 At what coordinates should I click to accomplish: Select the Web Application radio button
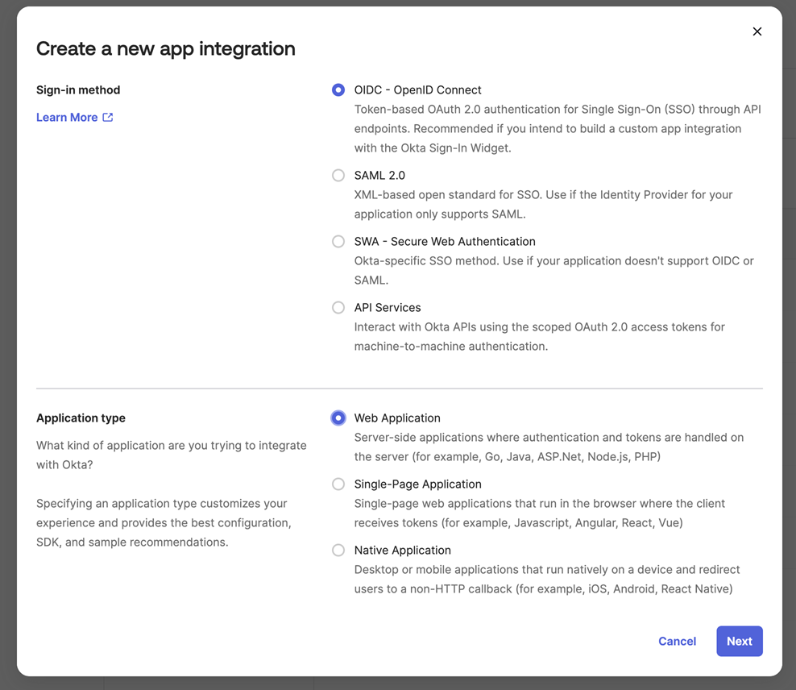point(338,418)
